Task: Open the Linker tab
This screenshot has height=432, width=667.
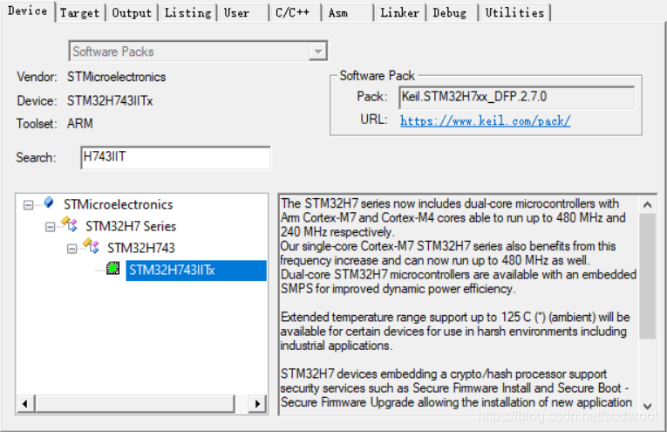Action: click(x=399, y=13)
